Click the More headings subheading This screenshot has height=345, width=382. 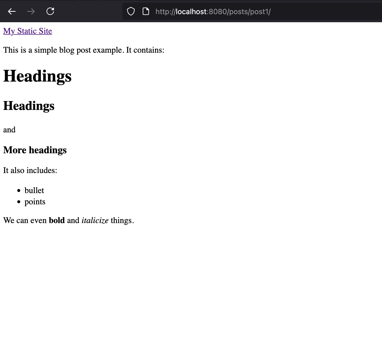(35, 150)
